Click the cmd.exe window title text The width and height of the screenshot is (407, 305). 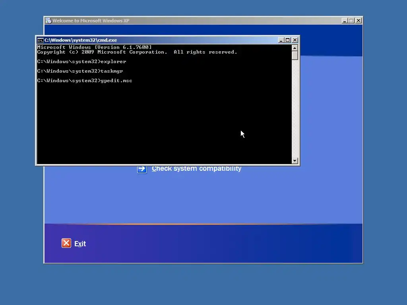[x=81, y=40]
